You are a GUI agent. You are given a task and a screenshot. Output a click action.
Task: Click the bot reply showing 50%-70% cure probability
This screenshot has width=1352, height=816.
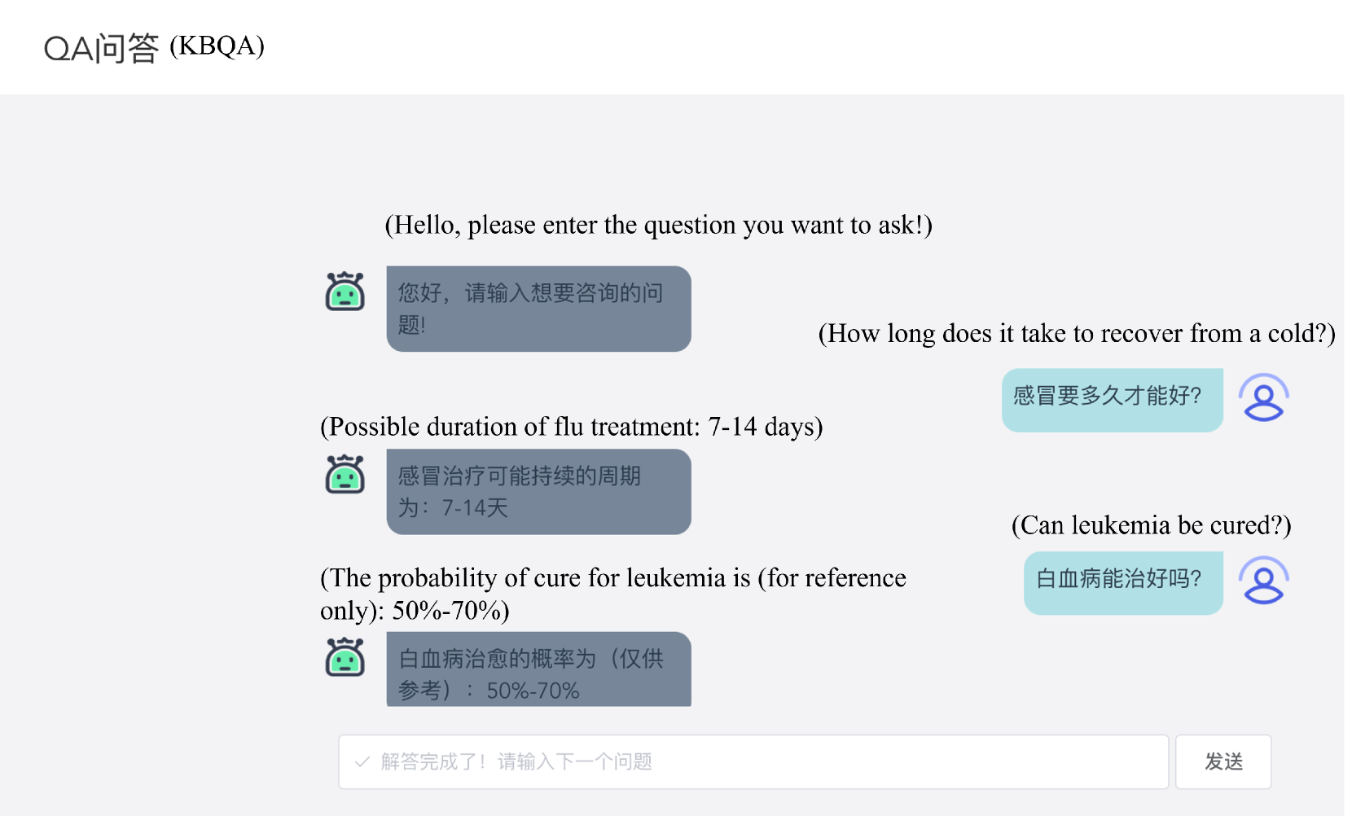pyautogui.click(x=538, y=670)
